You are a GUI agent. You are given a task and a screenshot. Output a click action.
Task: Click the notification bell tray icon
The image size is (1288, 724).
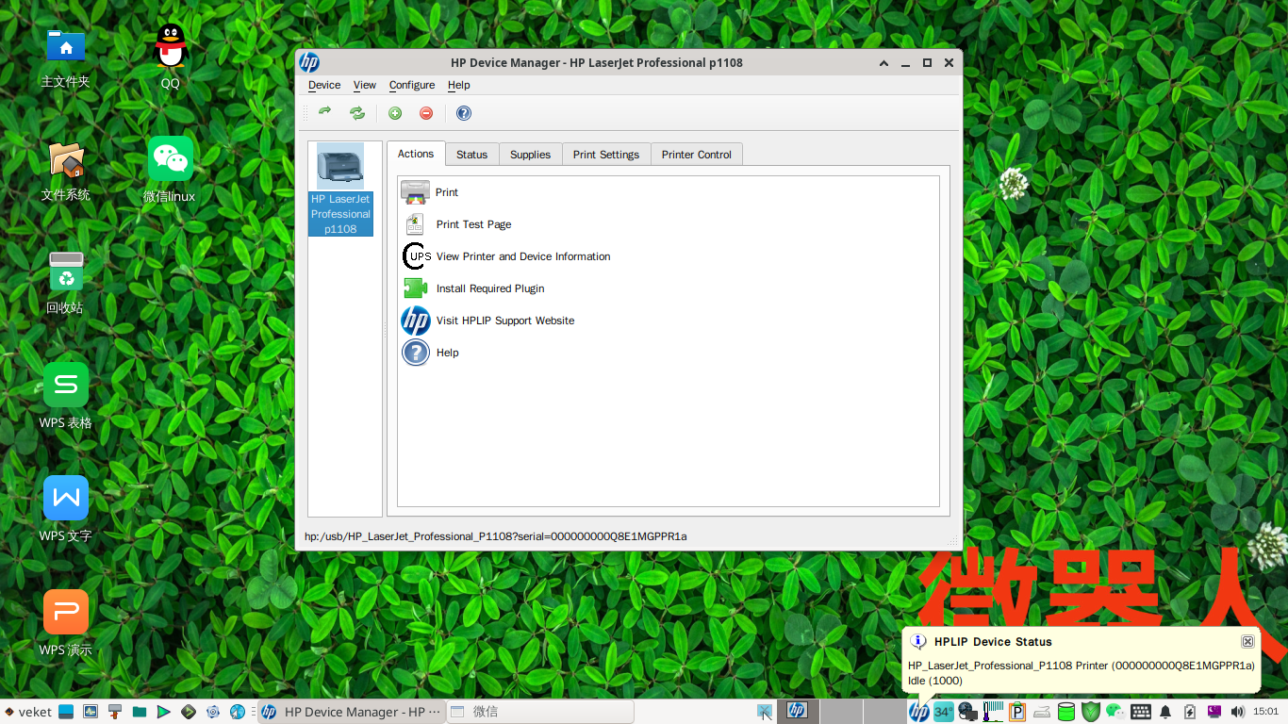(x=1165, y=712)
